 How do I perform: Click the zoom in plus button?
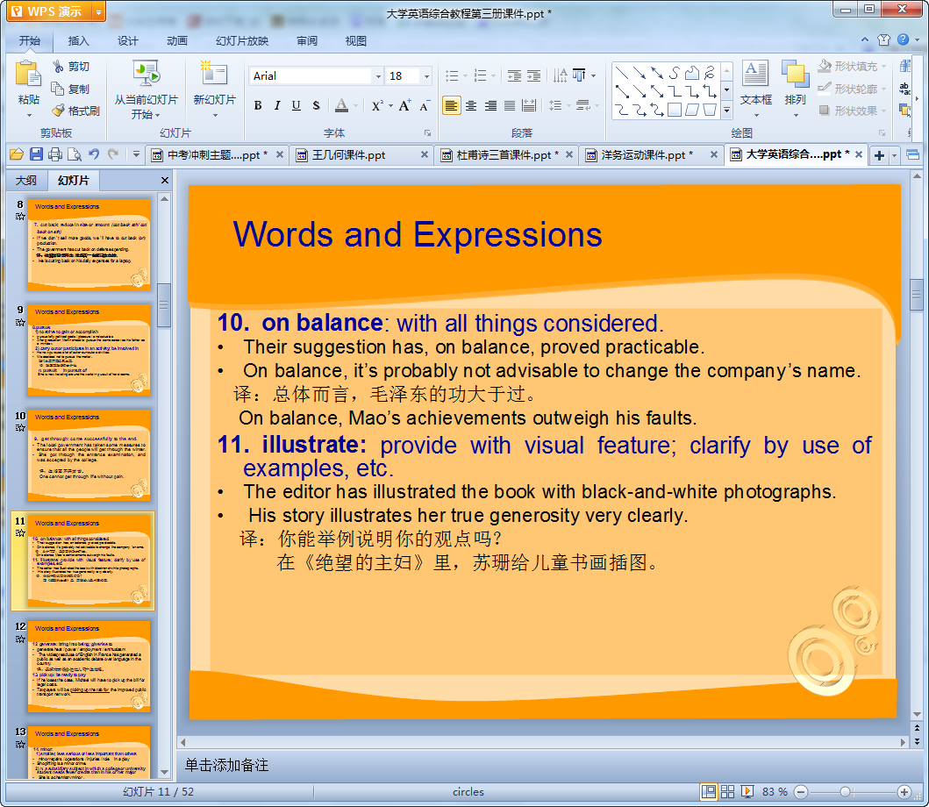[904, 791]
